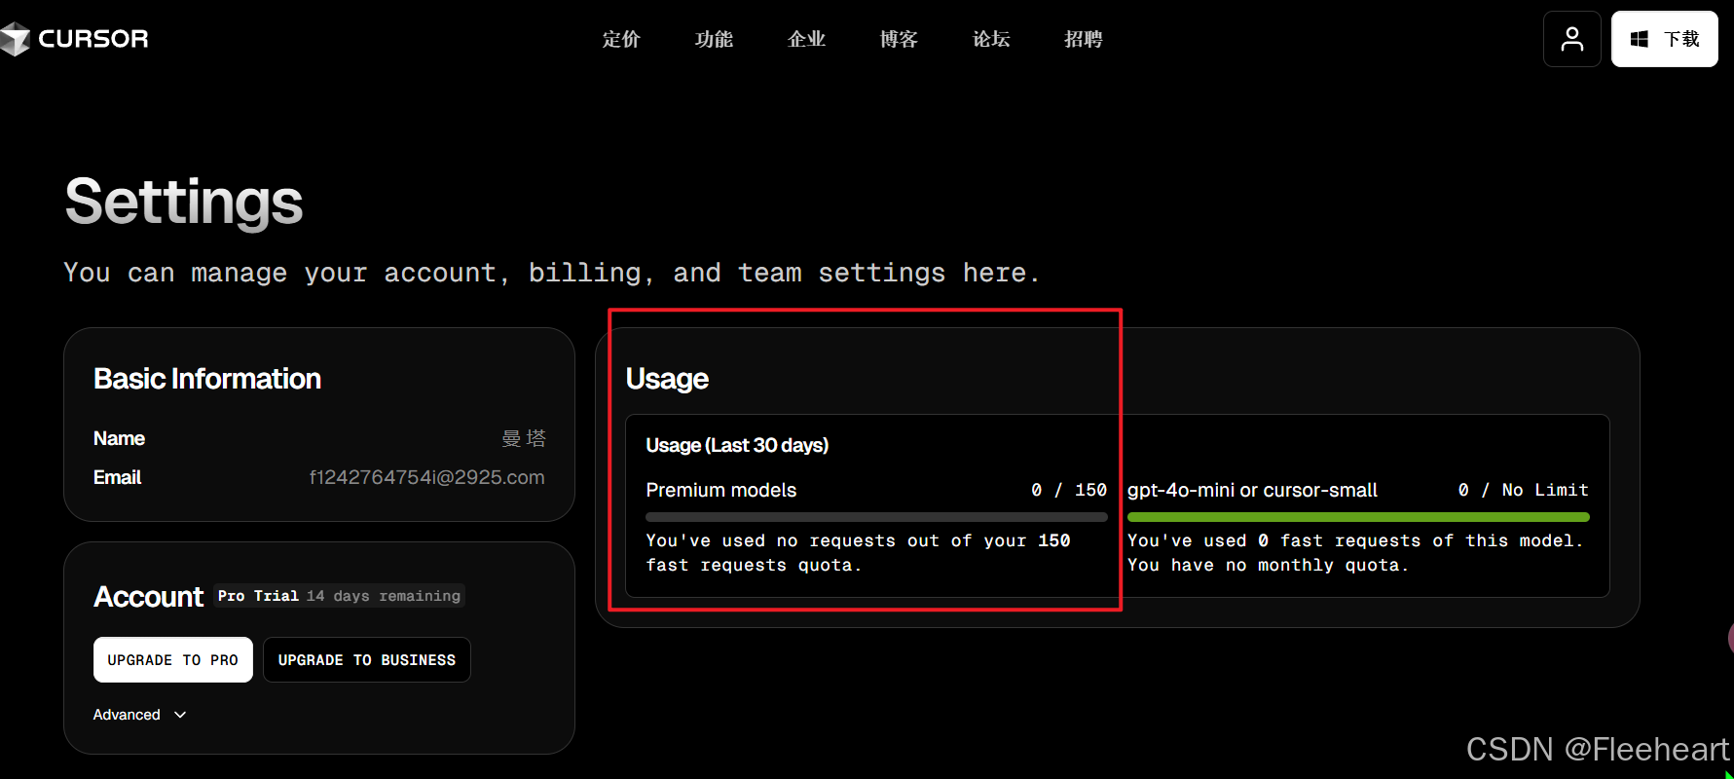The image size is (1734, 779).
Task: Click the gpt-4o-mini green usage bar
Action: click(x=1358, y=517)
